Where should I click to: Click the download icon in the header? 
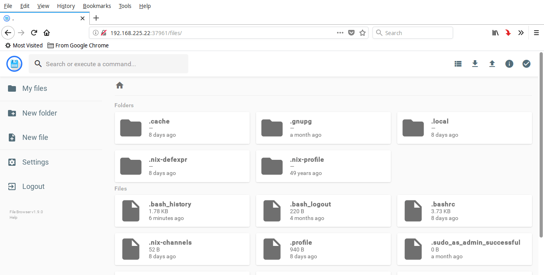(x=475, y=64)
